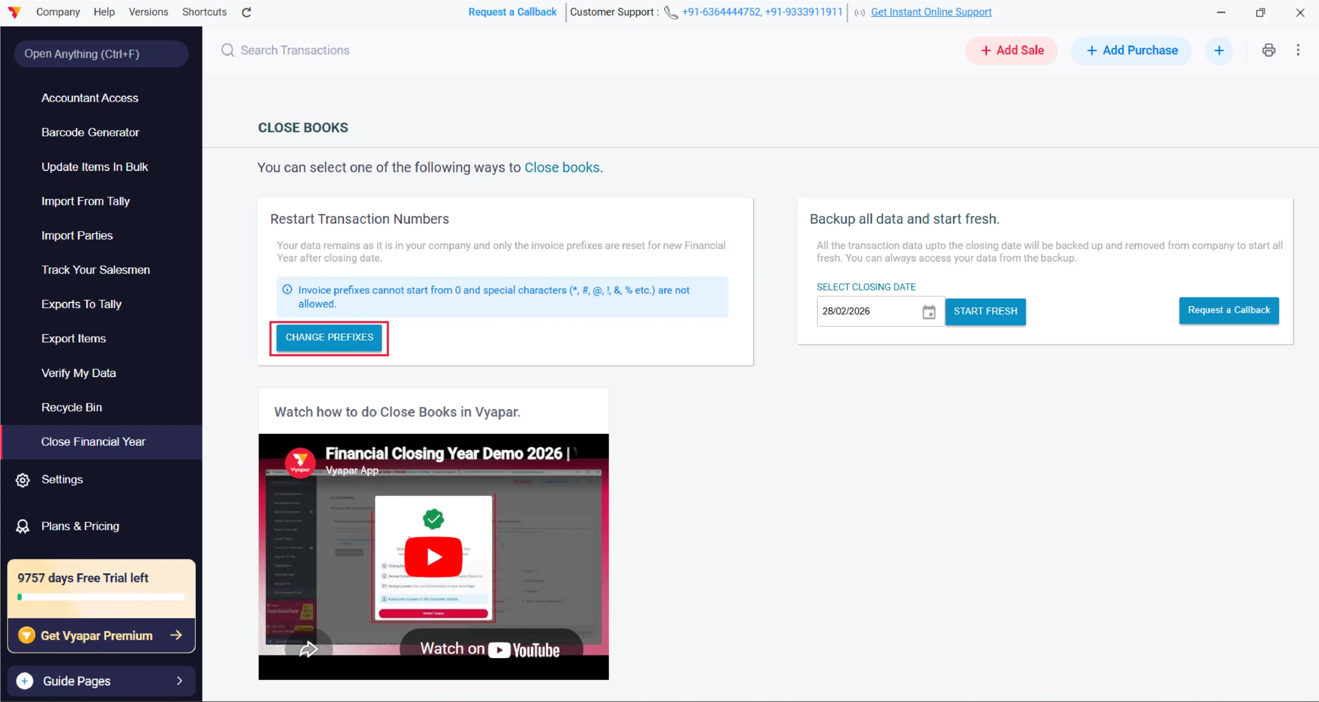Screen dimensions: 1319x702
Task: Click Request a Callback link in top bar
Action: [513, 12]
